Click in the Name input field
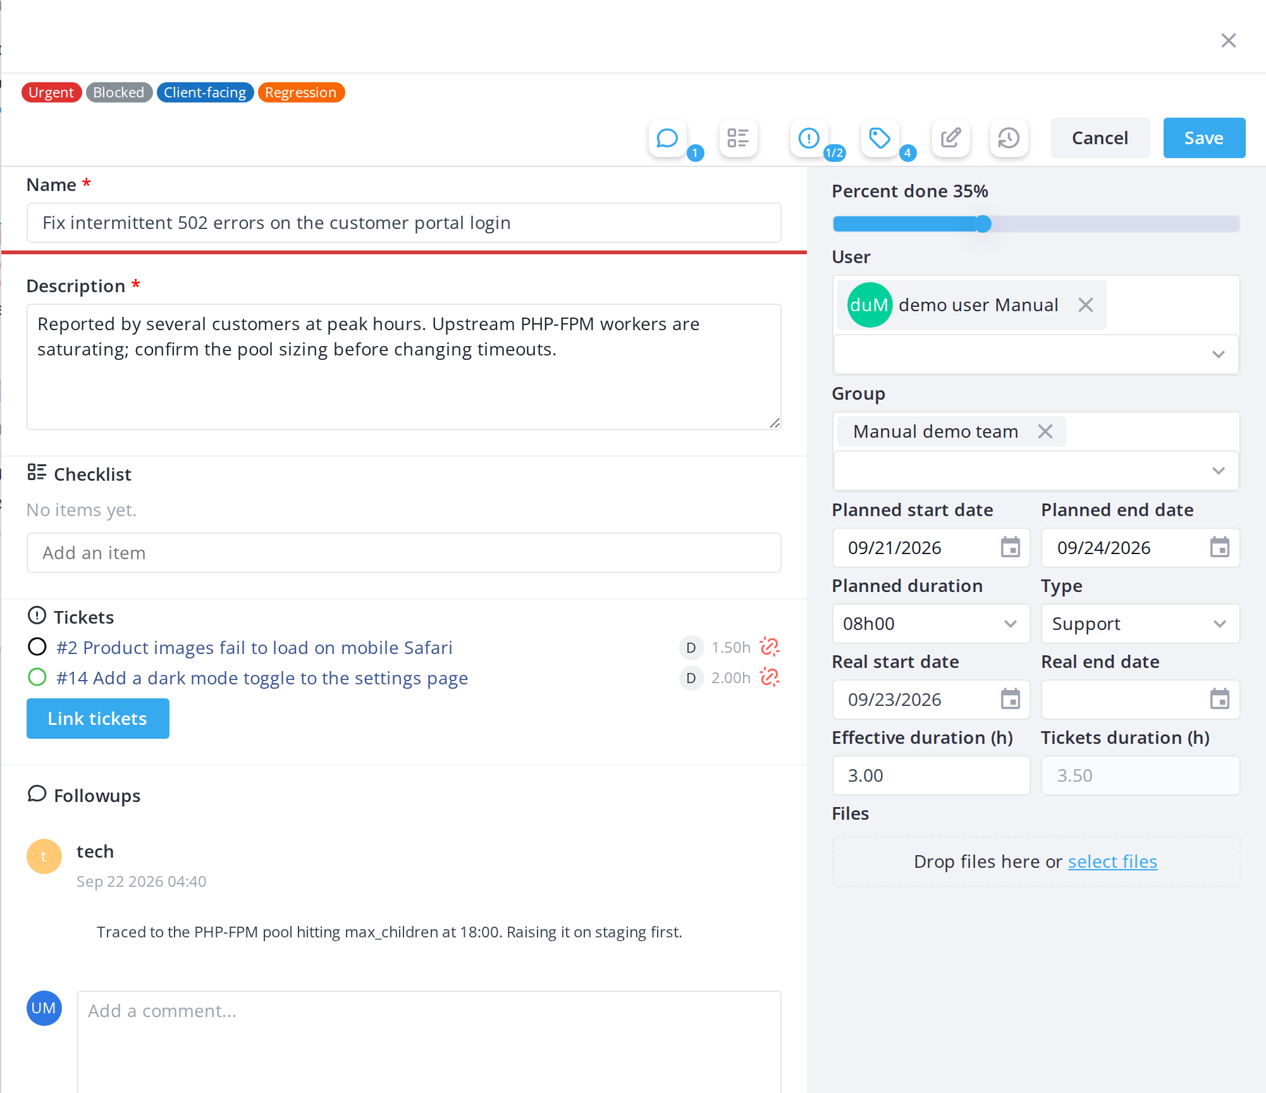The width and height of the screenshot is (1266, 1093). 403,223
